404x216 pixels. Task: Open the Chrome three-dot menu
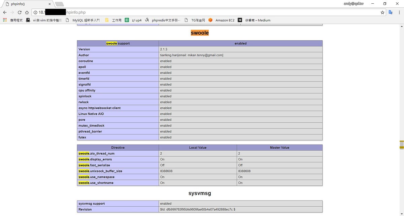pyautogui.click(x=399, y=12)
